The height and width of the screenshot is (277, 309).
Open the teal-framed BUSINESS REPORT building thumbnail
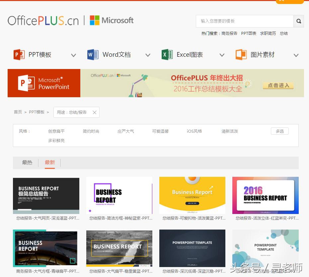tap(46, 248)
